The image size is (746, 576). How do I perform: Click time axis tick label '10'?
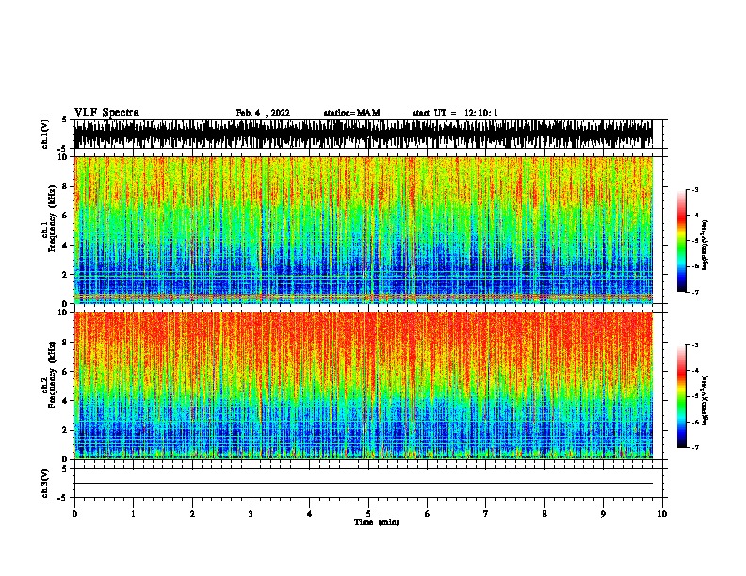click(x=662, y=514)
